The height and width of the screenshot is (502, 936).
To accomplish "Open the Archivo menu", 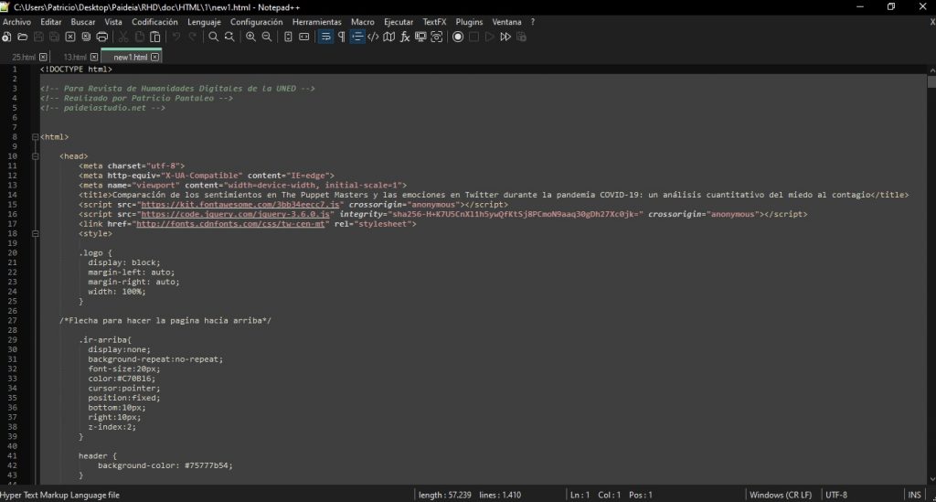I will click(16, 22).
